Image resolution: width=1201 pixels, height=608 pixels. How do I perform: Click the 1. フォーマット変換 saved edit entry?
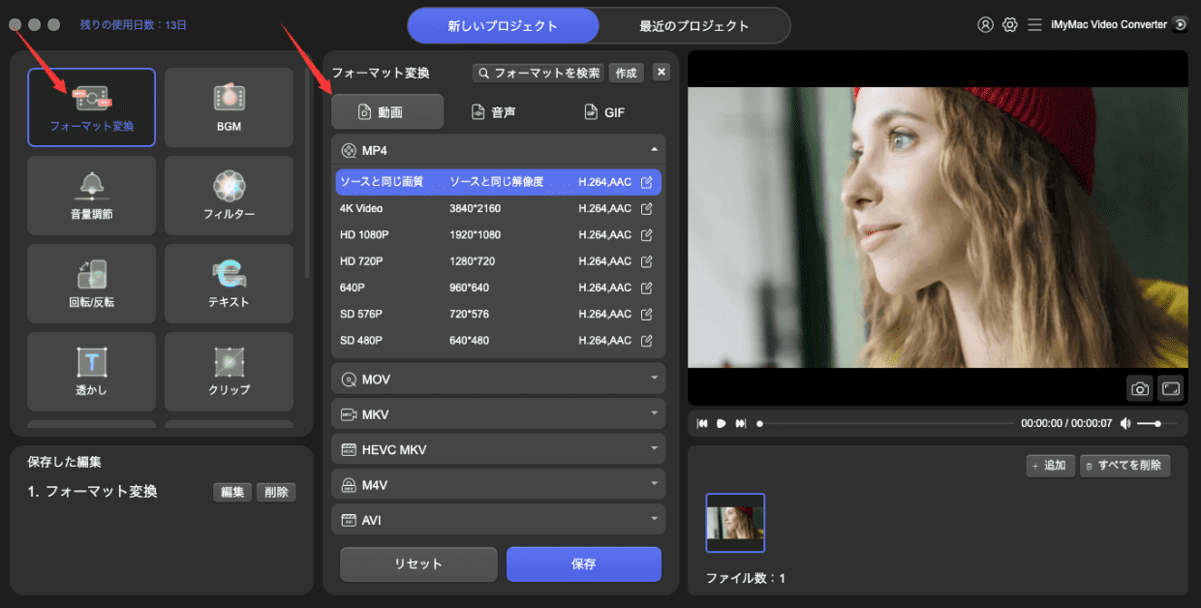click(92, 492)
